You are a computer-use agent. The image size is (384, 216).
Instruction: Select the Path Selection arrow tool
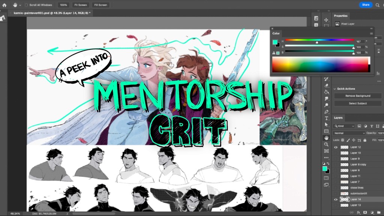326,124
